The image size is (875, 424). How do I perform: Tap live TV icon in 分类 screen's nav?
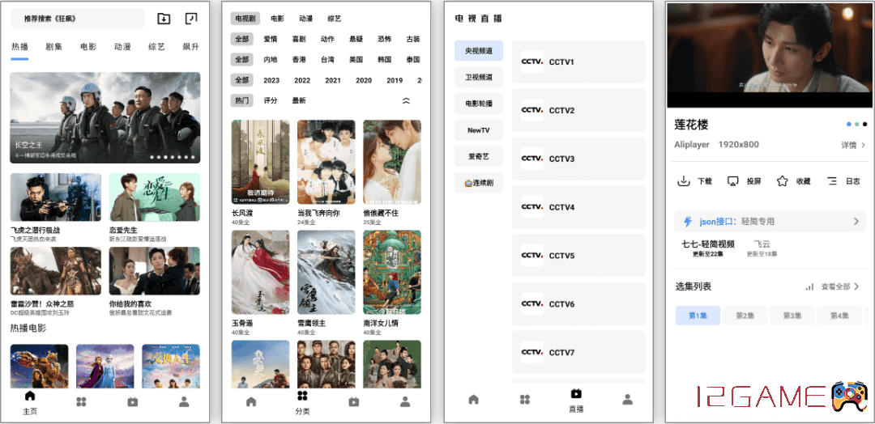(x=354, y=401)
